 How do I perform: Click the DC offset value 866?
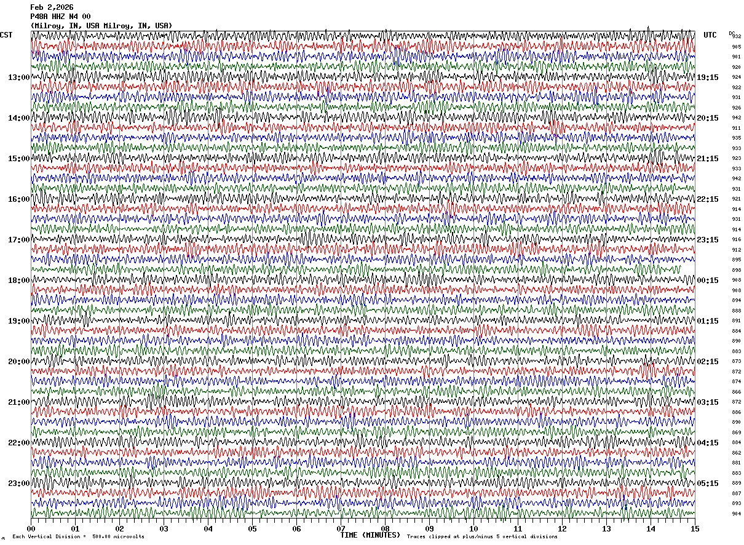(736, 392)
